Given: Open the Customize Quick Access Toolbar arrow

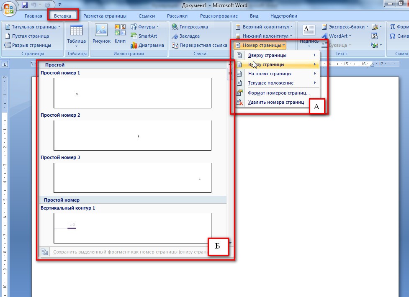Looking at the screenshot, I should click(x=60, y=5).
